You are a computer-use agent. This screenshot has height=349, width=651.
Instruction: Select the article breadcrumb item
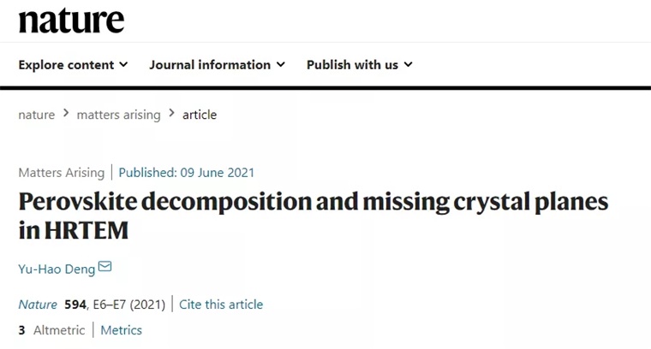point(200,115)
